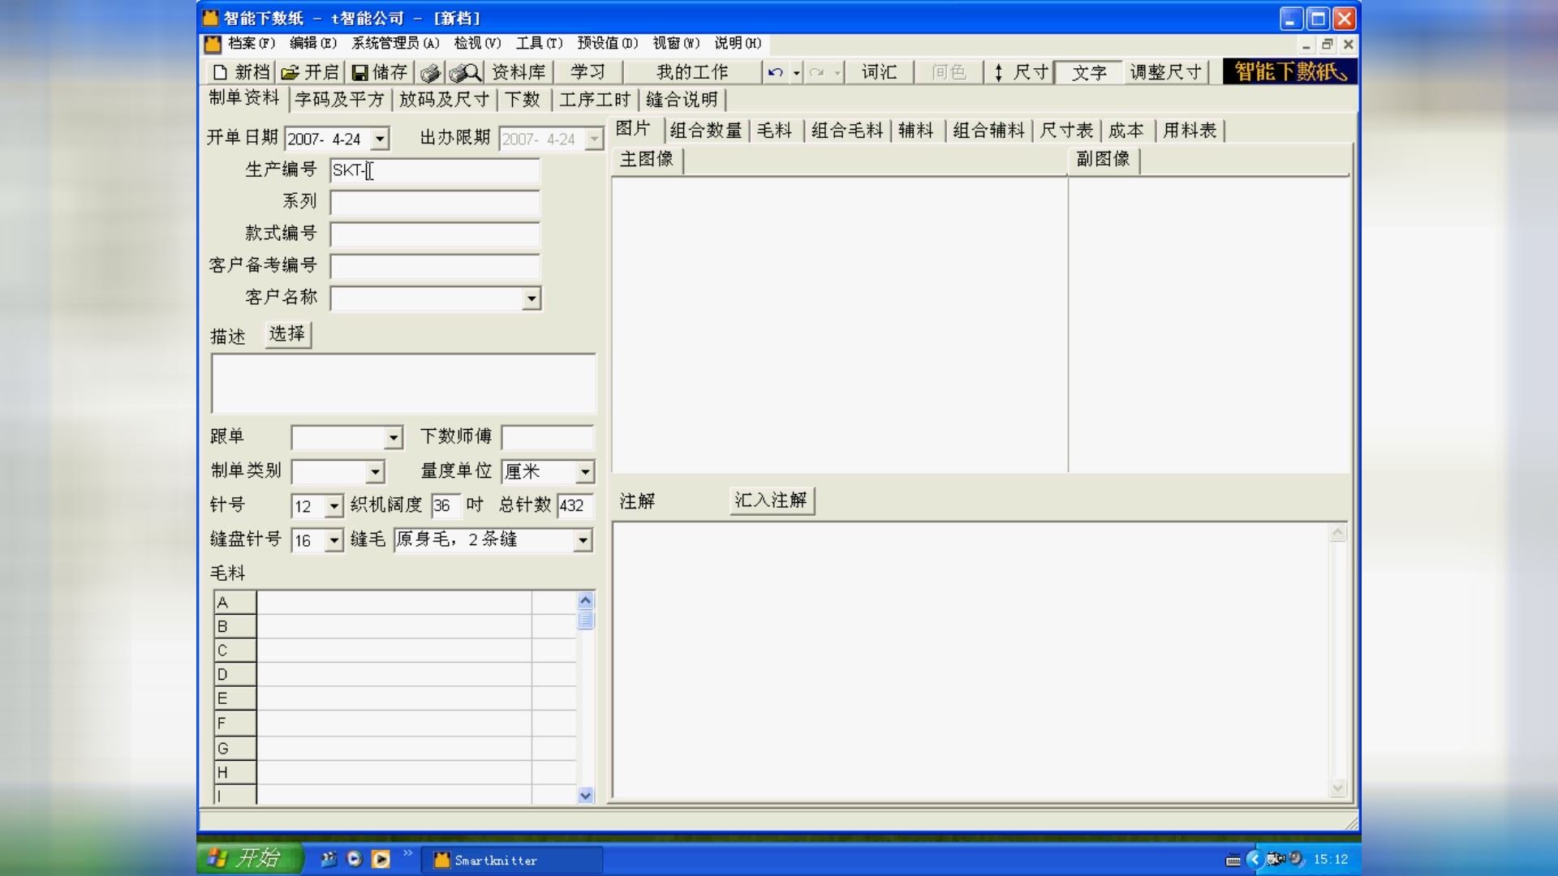Switch to the 毛料 tab

774,131
